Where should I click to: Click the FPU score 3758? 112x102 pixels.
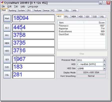tap(19, 35)
